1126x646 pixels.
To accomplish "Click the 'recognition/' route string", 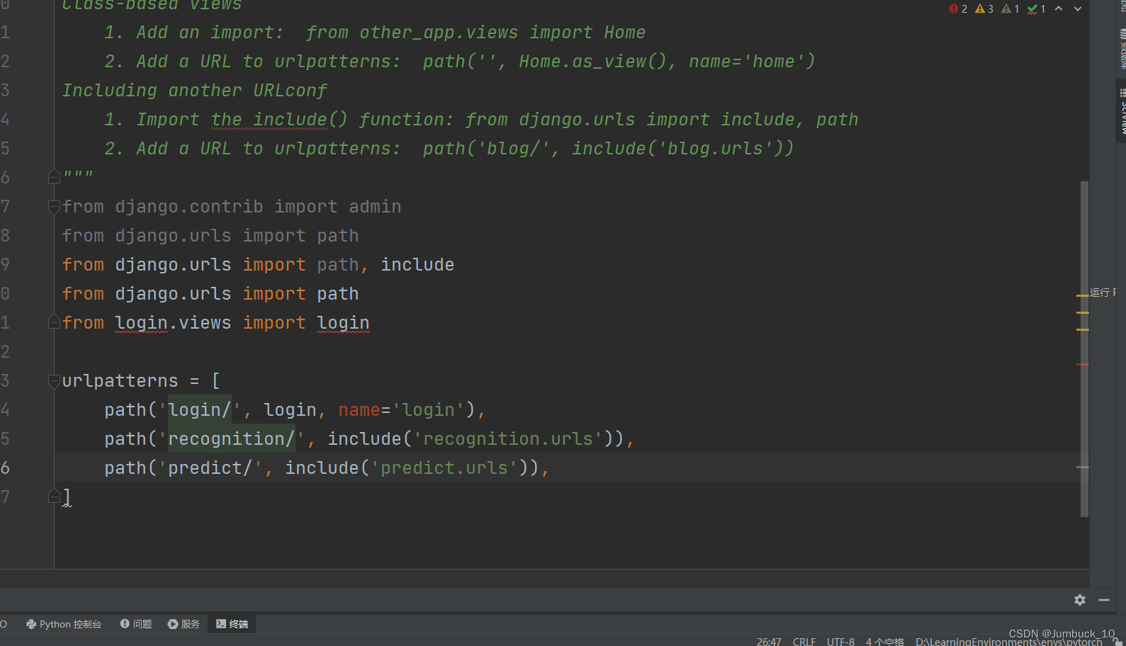I will 231,439.
